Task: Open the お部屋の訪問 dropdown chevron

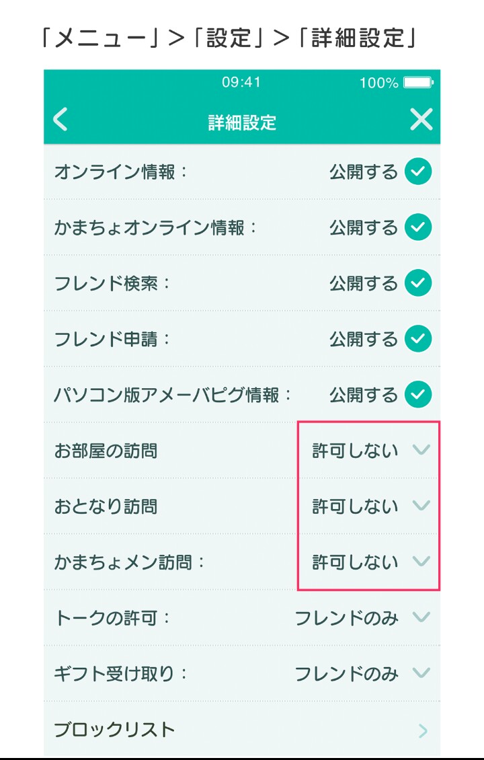Action: (x=421, y=450)
